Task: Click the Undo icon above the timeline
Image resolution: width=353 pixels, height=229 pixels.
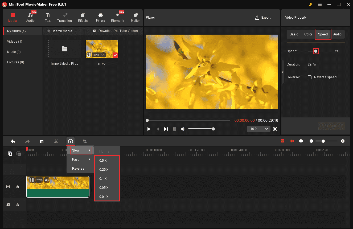Action: tap(13, 141)
